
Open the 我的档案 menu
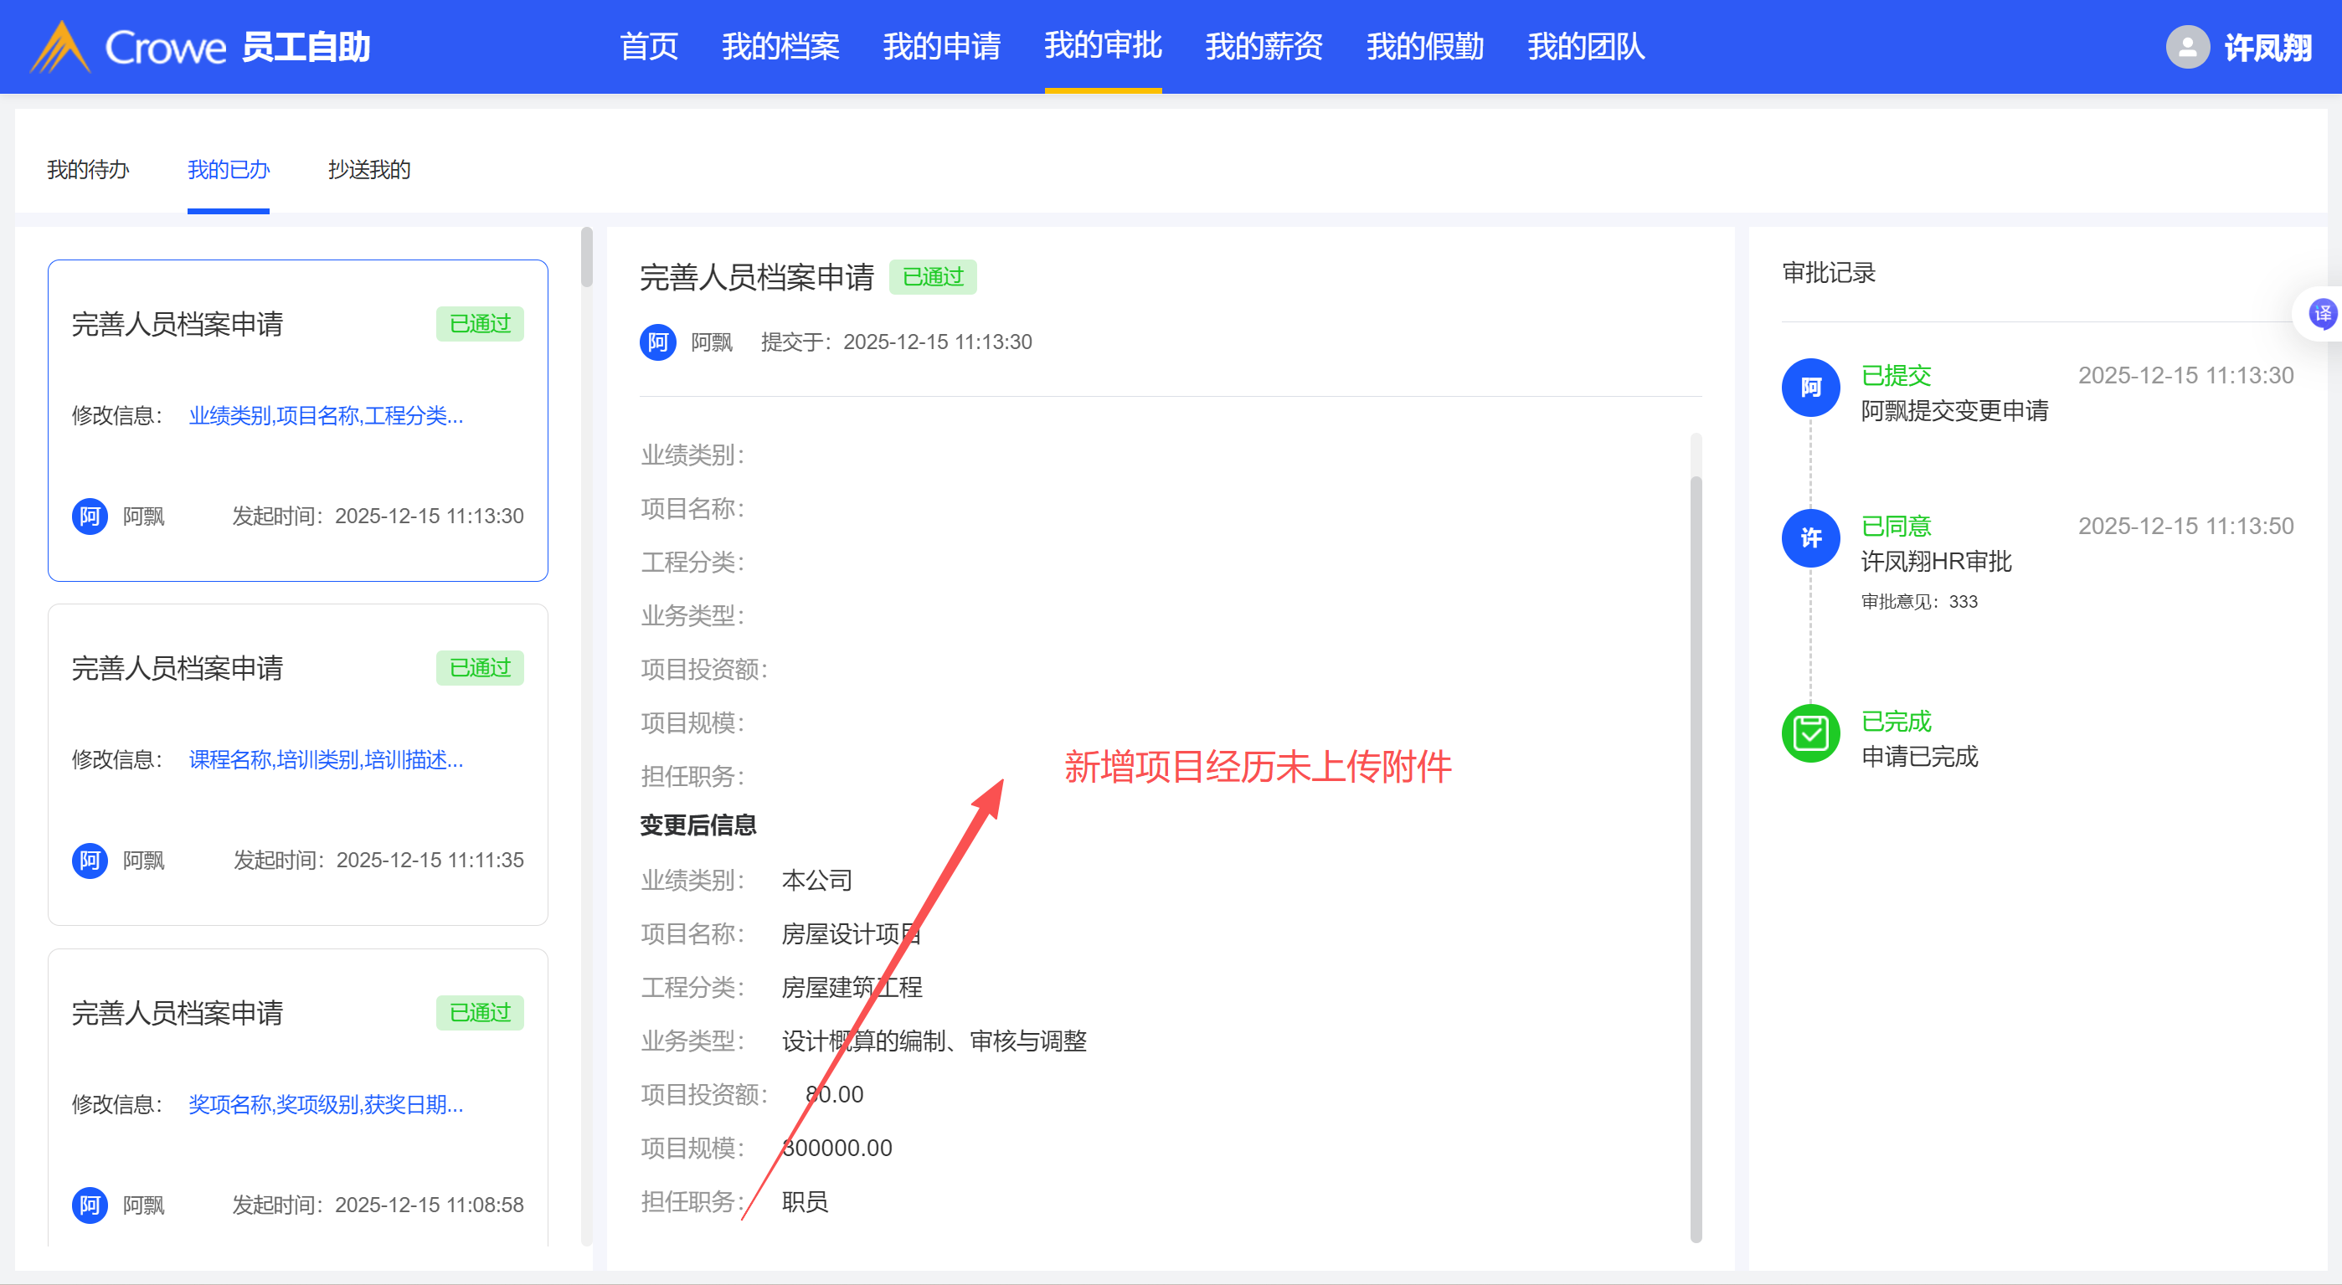click(780, 46)
